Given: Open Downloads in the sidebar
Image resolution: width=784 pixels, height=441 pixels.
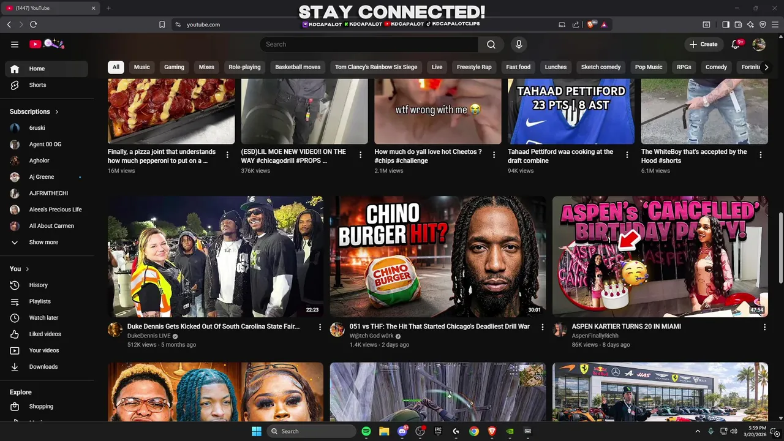Looking at the screenshot, I should (x=47, y=367).
